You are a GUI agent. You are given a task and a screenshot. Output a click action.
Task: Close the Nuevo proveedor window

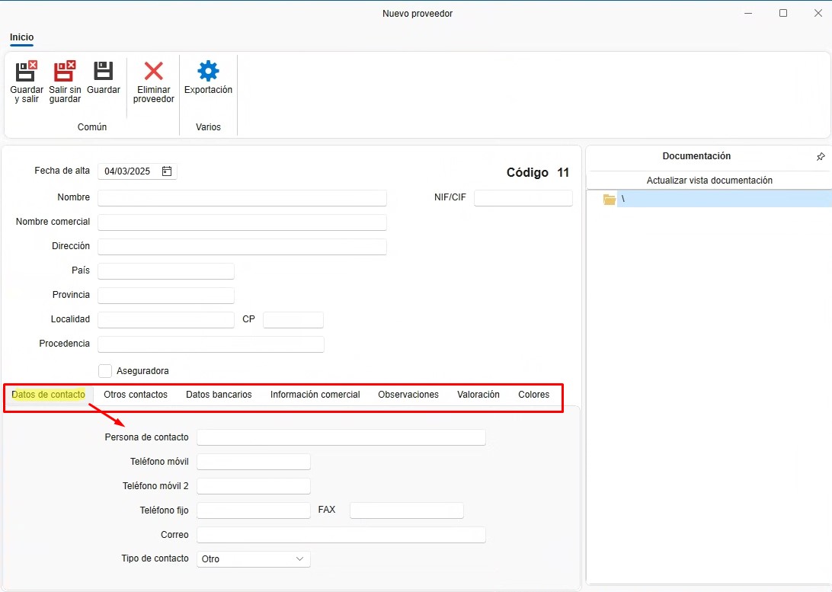(x=818, y=13)
